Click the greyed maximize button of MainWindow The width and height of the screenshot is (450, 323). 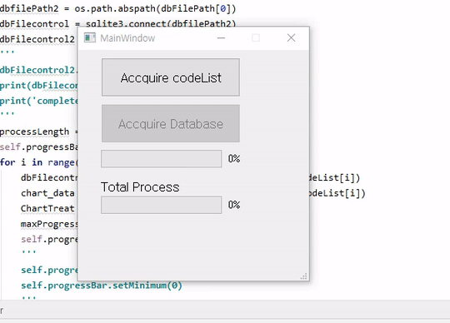coord(256,37)
